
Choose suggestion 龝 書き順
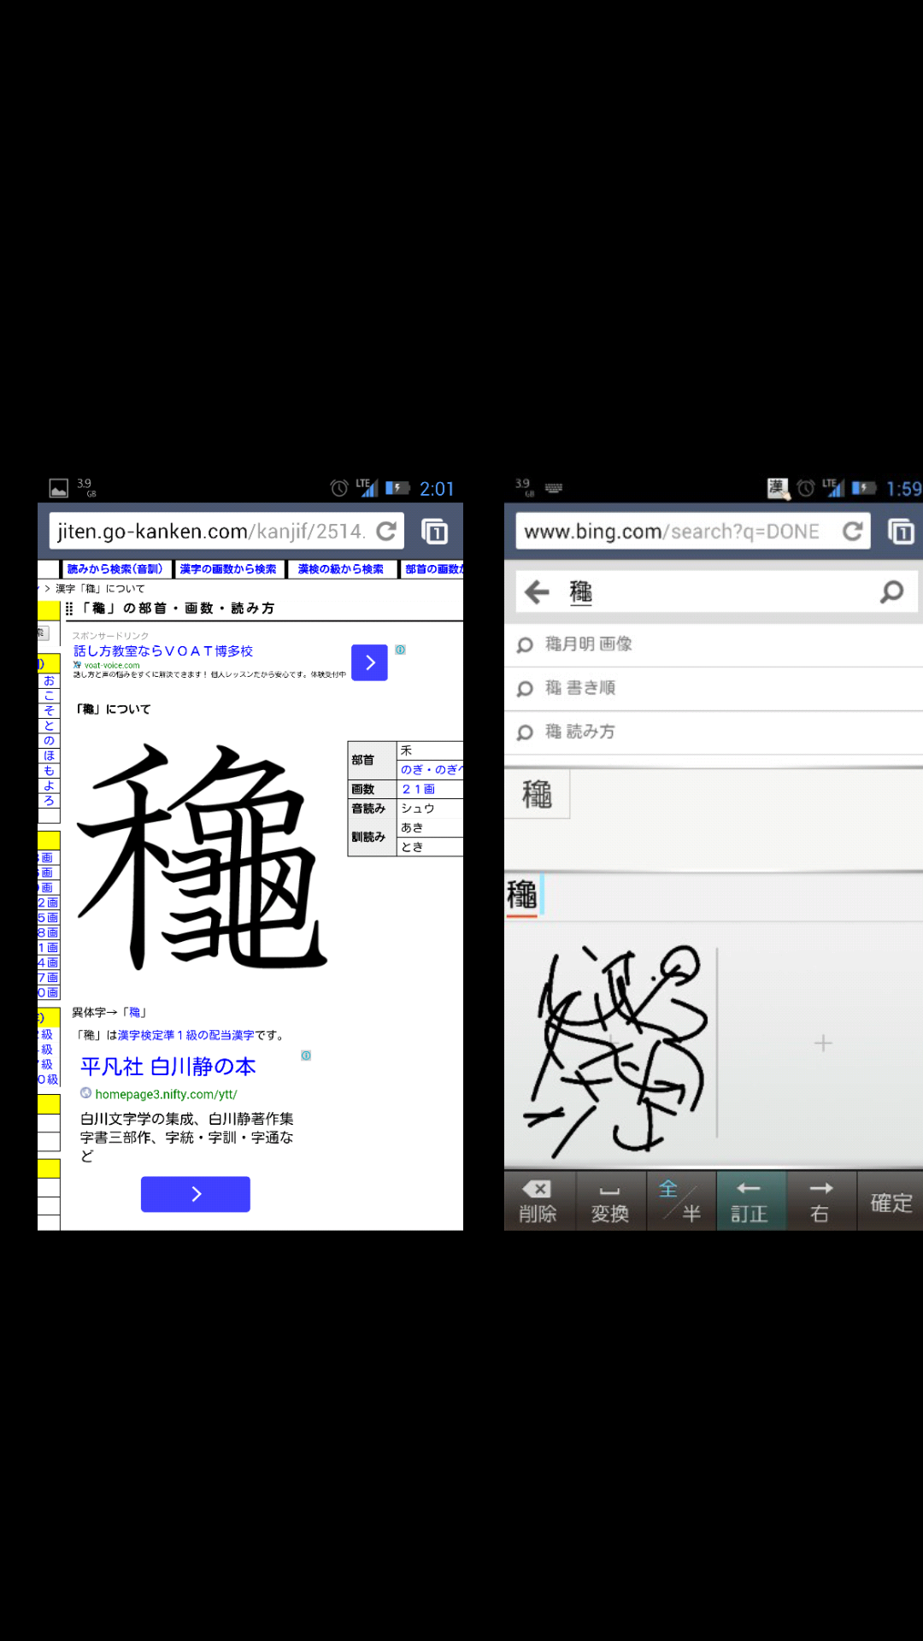714,688
